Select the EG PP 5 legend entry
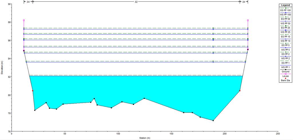This screenshot has height=140, width=293. coord(286,45)
